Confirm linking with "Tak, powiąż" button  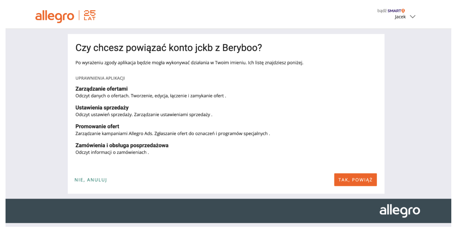click(x=355, y=180)
